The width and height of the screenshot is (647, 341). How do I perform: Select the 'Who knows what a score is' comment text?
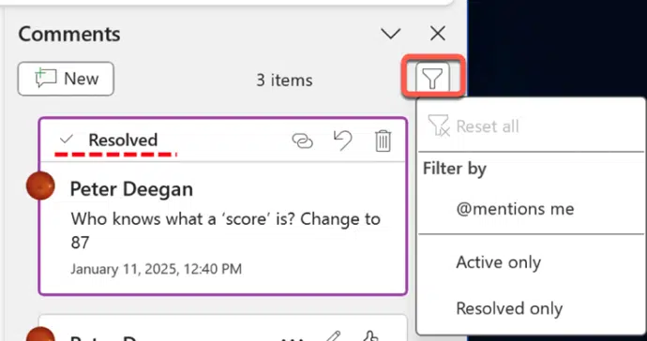(225, 230)
